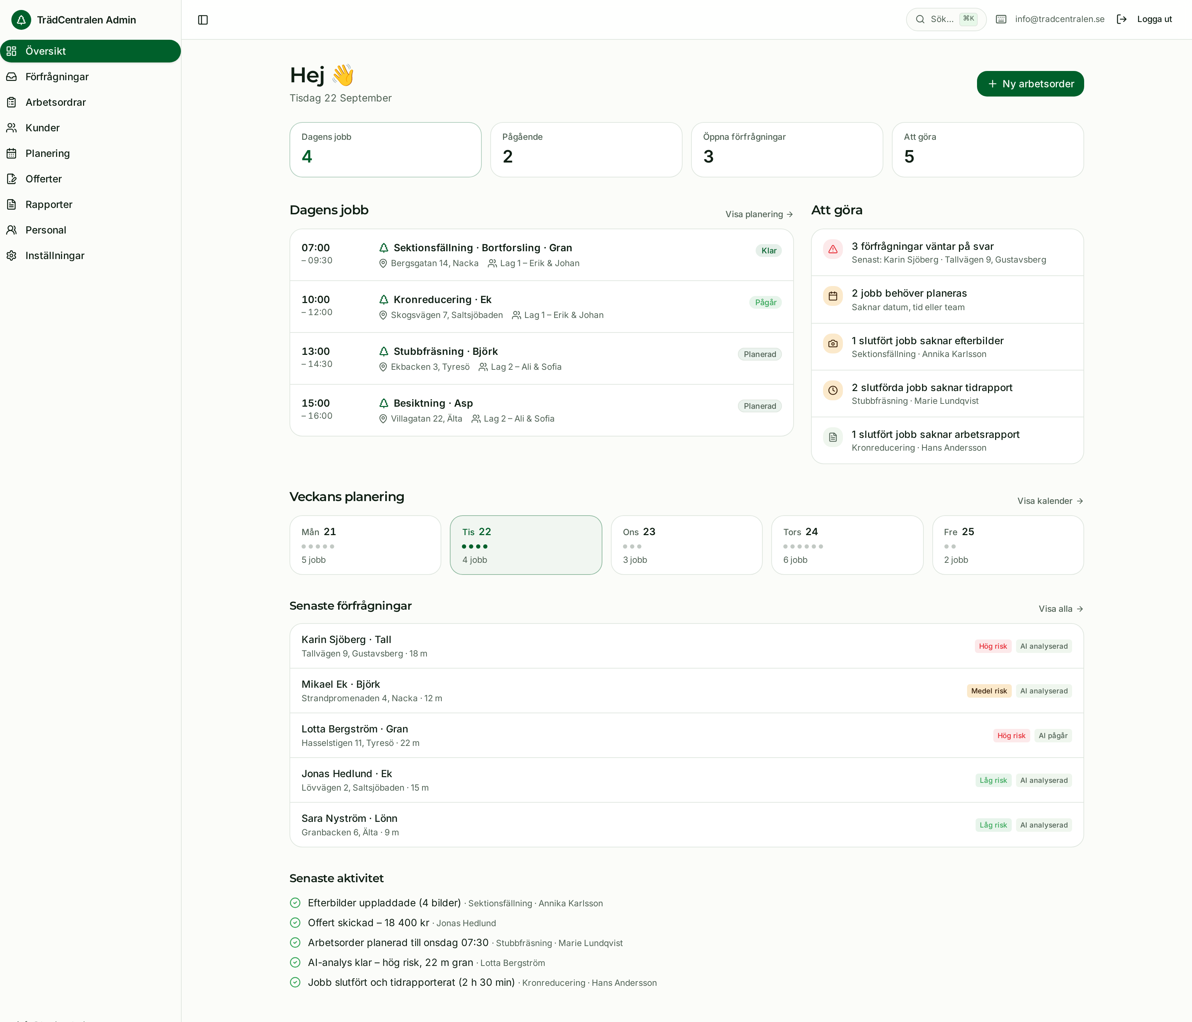
Task: Click the red warning icon for förfrågningar
Action: point(832,249)
